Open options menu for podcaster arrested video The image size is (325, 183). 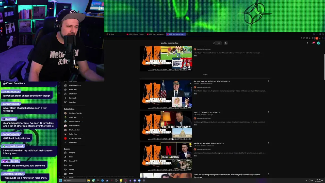(x=268, y=175)
